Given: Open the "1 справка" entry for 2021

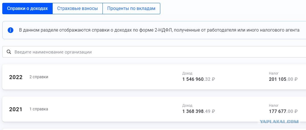Looking at the screenshot, I should (x=39, y=109).
